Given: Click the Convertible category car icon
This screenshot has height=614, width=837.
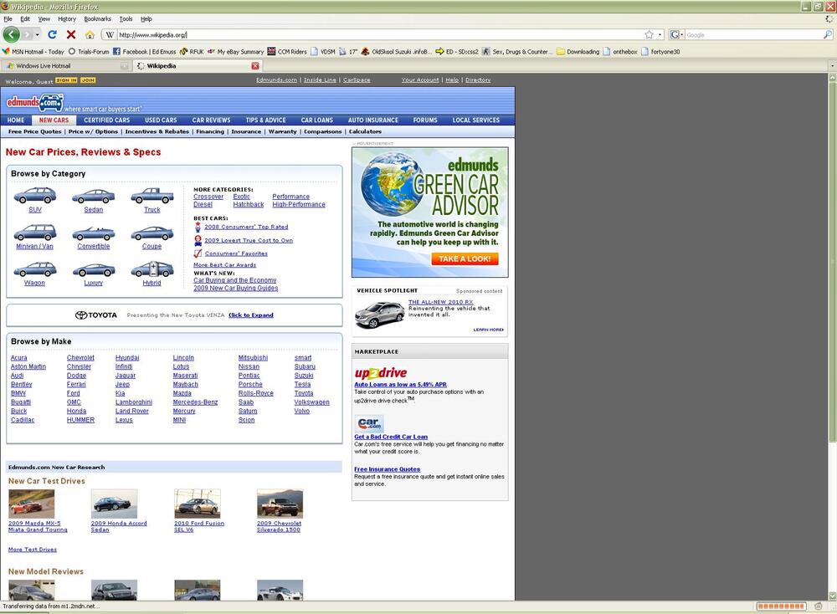Looking at the screenshot, I should [94, 233].
